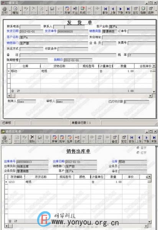Go to first record with 首张 in the 发货单 toolbar
This screenshot has height=230, width=158.
[x=105, y=10]
